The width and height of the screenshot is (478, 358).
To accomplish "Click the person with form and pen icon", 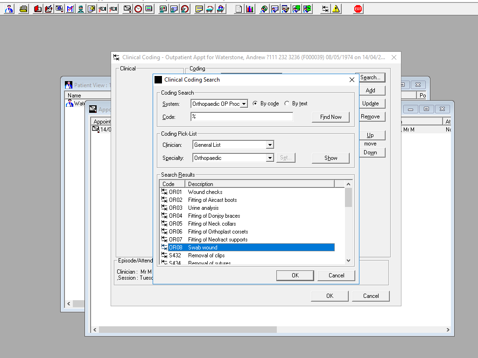I will click(x=285, y=9).
